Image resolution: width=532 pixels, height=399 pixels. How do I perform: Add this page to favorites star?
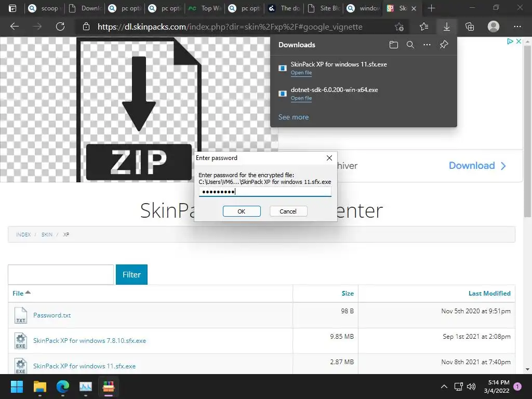click(400, 26)
